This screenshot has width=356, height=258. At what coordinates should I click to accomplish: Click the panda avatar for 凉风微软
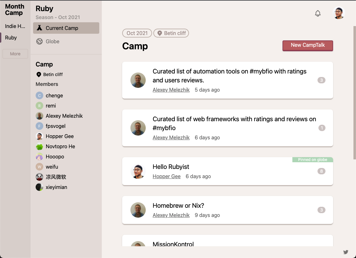39,177
